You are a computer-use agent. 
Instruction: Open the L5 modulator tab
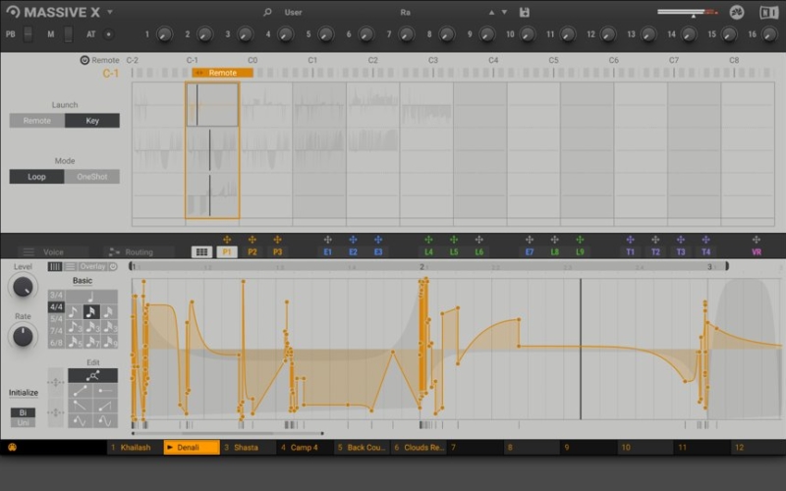coord(454,252)
